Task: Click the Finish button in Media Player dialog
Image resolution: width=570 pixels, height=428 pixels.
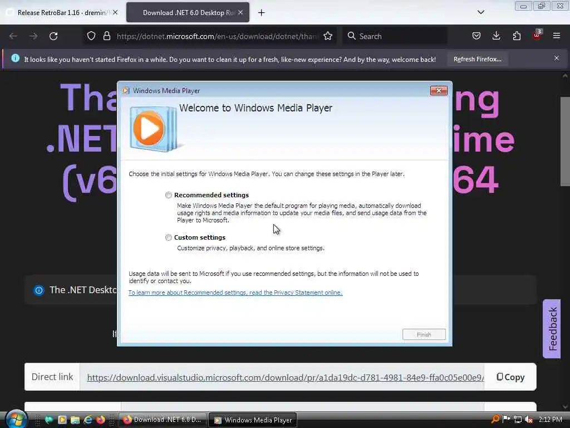Action: (x=424, y=334)
